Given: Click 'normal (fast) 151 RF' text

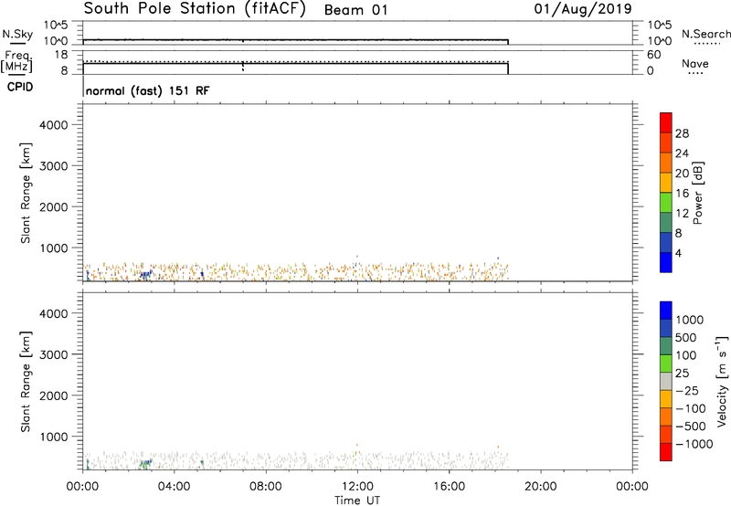Looking at the screenshot, I should click(148, 90).
